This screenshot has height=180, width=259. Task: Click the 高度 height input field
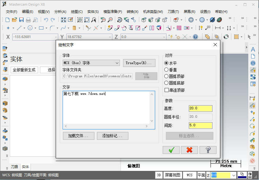200,108
